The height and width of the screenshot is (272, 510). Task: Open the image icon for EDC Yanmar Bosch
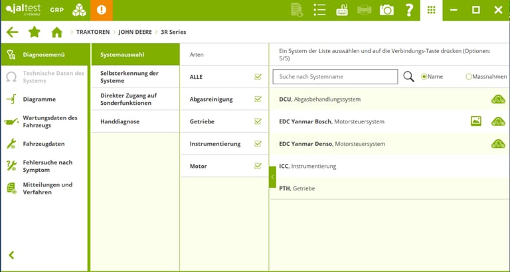[x=476, y=121]
